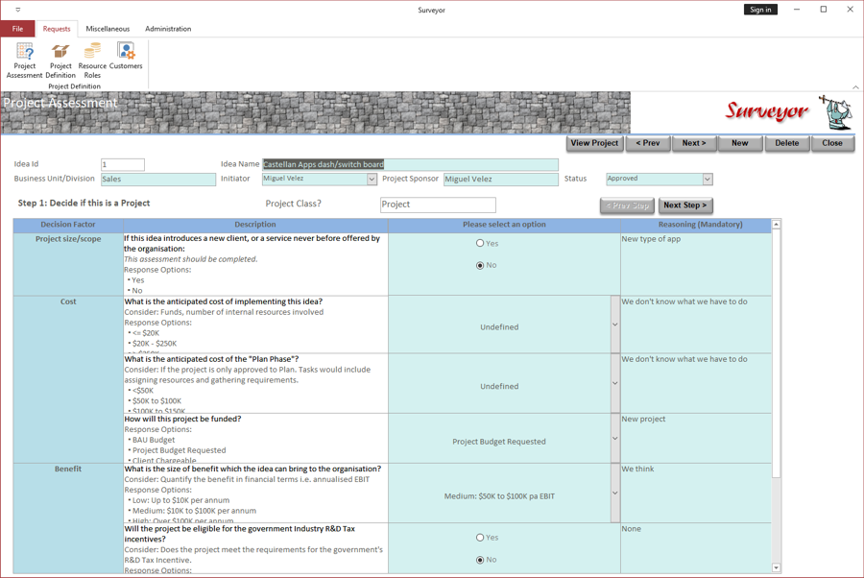Screen dimensions: 864x578
Task: Click the Business Unit/Division field
Action: [158, 180]
